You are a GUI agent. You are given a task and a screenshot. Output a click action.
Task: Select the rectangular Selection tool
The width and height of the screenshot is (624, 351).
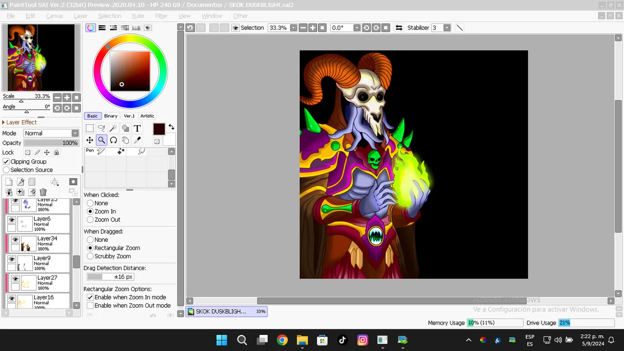90,129
